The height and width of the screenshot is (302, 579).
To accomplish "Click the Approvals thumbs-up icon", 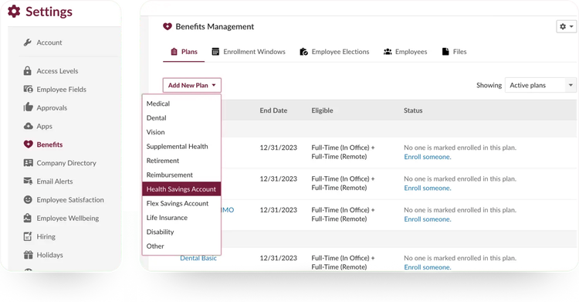I will click(x=28, y=107).
